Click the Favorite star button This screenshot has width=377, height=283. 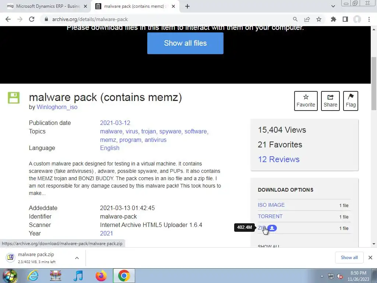click(306, 101)
